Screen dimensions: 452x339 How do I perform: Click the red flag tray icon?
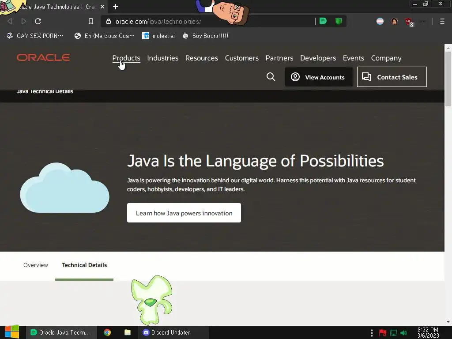click(383, 333)
